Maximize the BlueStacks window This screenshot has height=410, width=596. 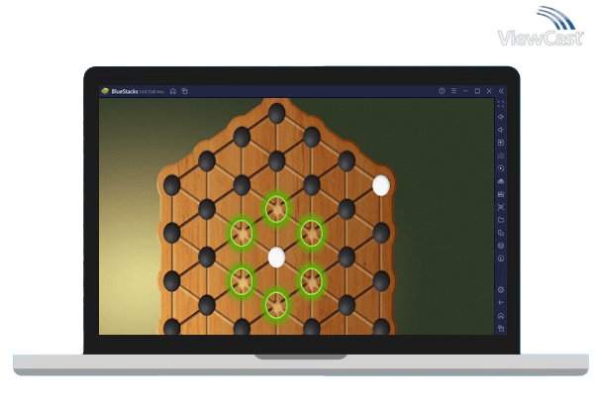tap(477, 91)
